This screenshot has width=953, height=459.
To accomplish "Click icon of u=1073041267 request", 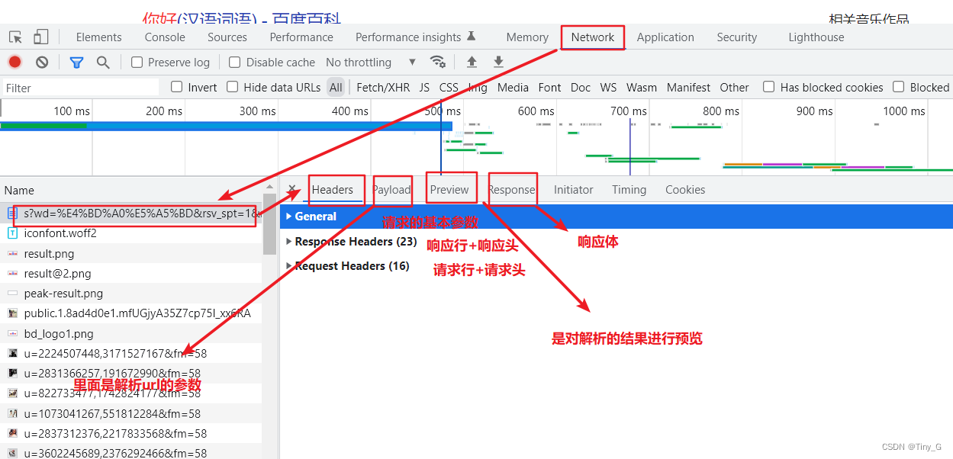I will (x=12, y=413).
